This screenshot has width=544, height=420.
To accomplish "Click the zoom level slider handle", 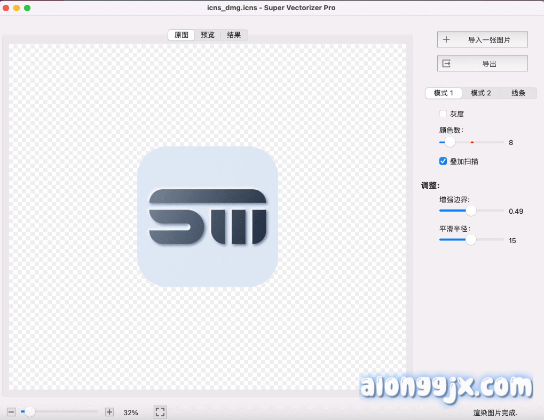I will point(30,412).
